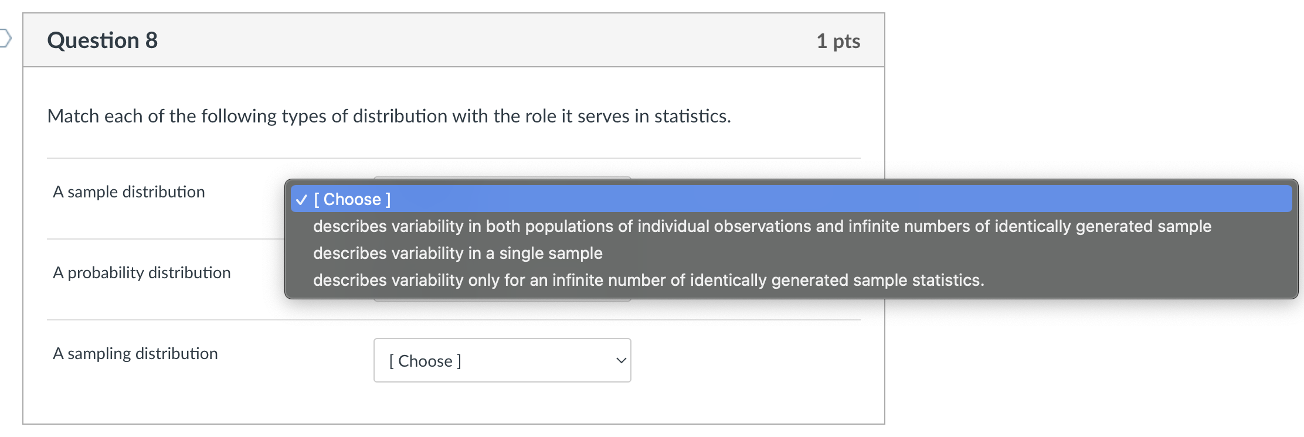Select "only for an infinite number" option
1304x437 pixels.
click(648, 280)
